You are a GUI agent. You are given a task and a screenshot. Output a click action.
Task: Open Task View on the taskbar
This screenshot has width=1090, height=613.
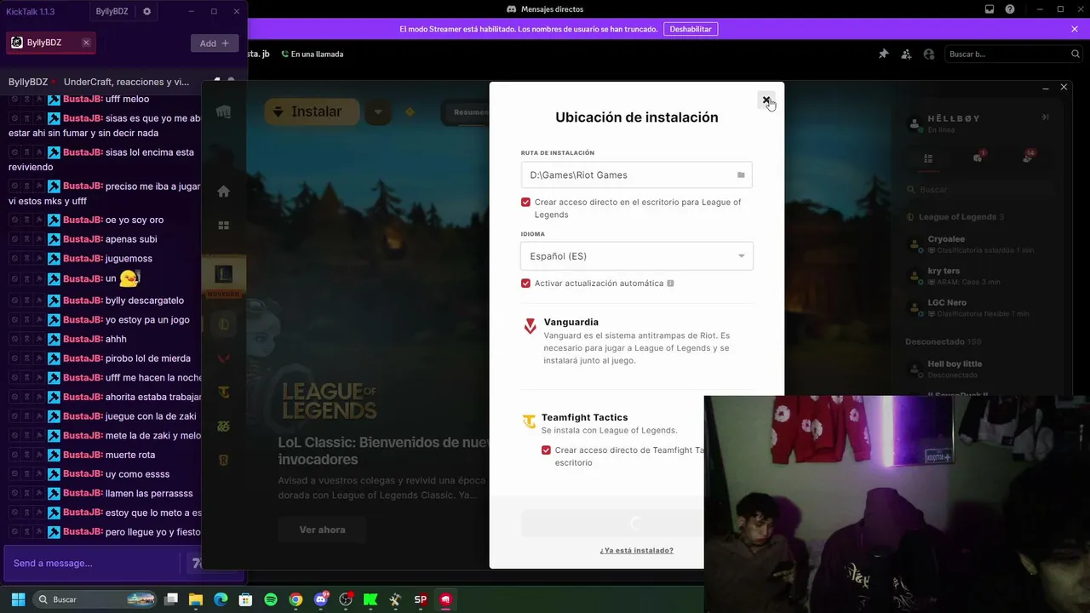171,599
